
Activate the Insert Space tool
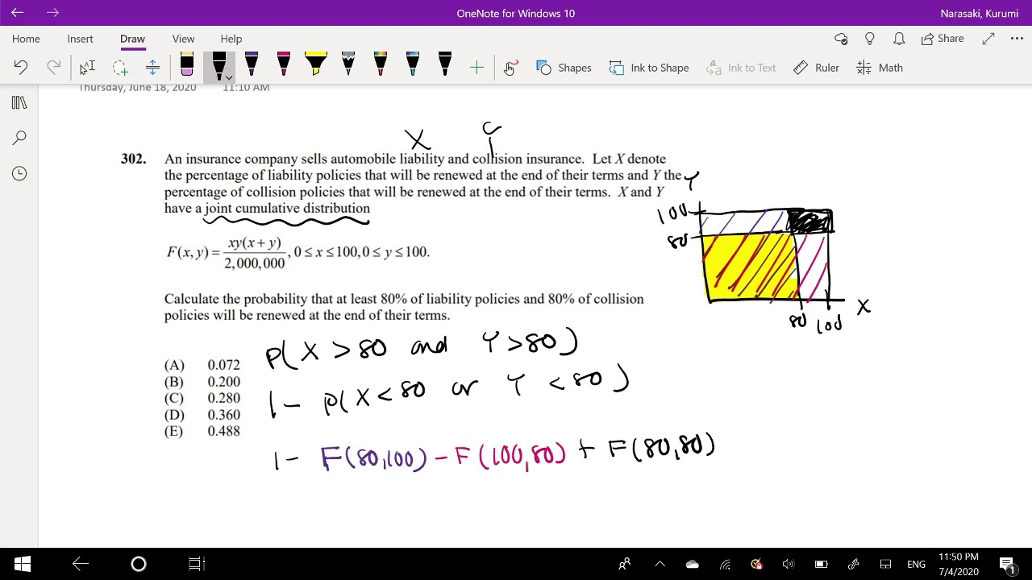(152, 68)
